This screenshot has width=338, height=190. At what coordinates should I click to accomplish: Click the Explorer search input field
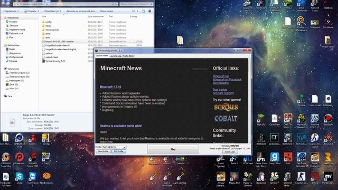tap(136, 4)
